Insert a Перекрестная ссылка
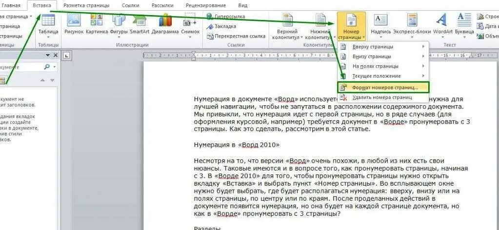Screen dimensions: 499x230 [236, 36]
